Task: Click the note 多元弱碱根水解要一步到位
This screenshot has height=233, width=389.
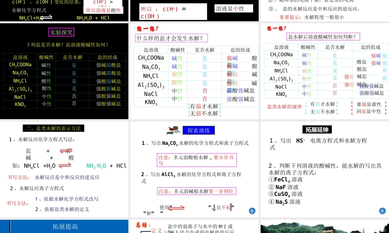Action: click(196, 191)
